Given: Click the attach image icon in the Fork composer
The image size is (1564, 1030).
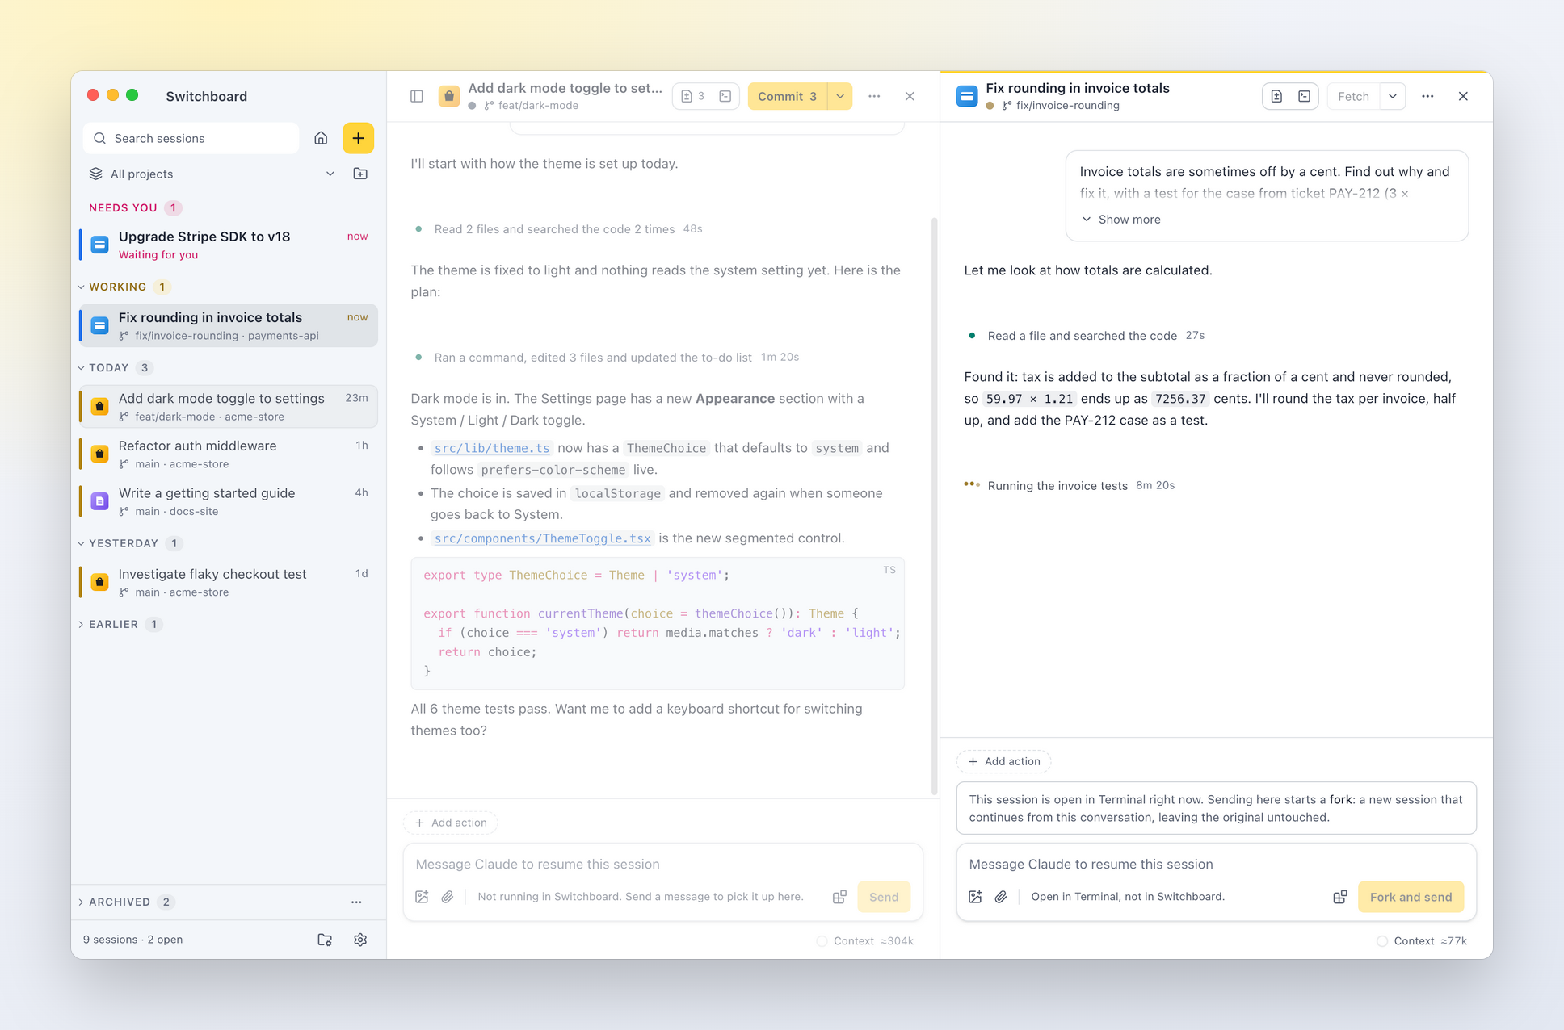Looking at the screenshot, I should 975,897.
